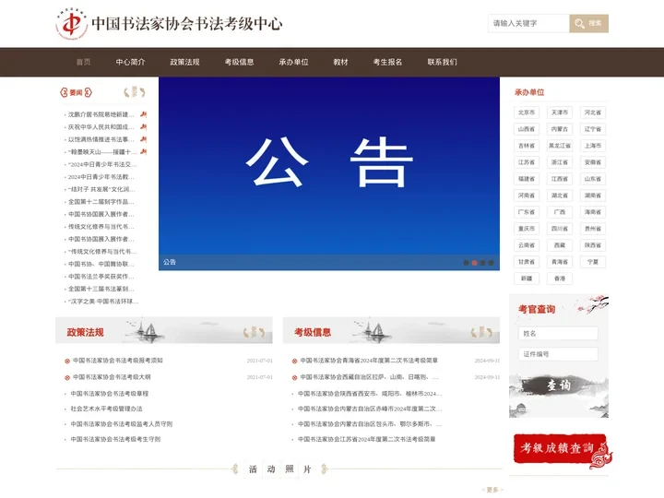Open the 青海省2024年度第二次书法考级简章 link
Viewport: 664px width, 498px height.
[x=369, y=361]
